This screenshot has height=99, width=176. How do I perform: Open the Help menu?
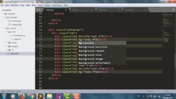(66, 5)
